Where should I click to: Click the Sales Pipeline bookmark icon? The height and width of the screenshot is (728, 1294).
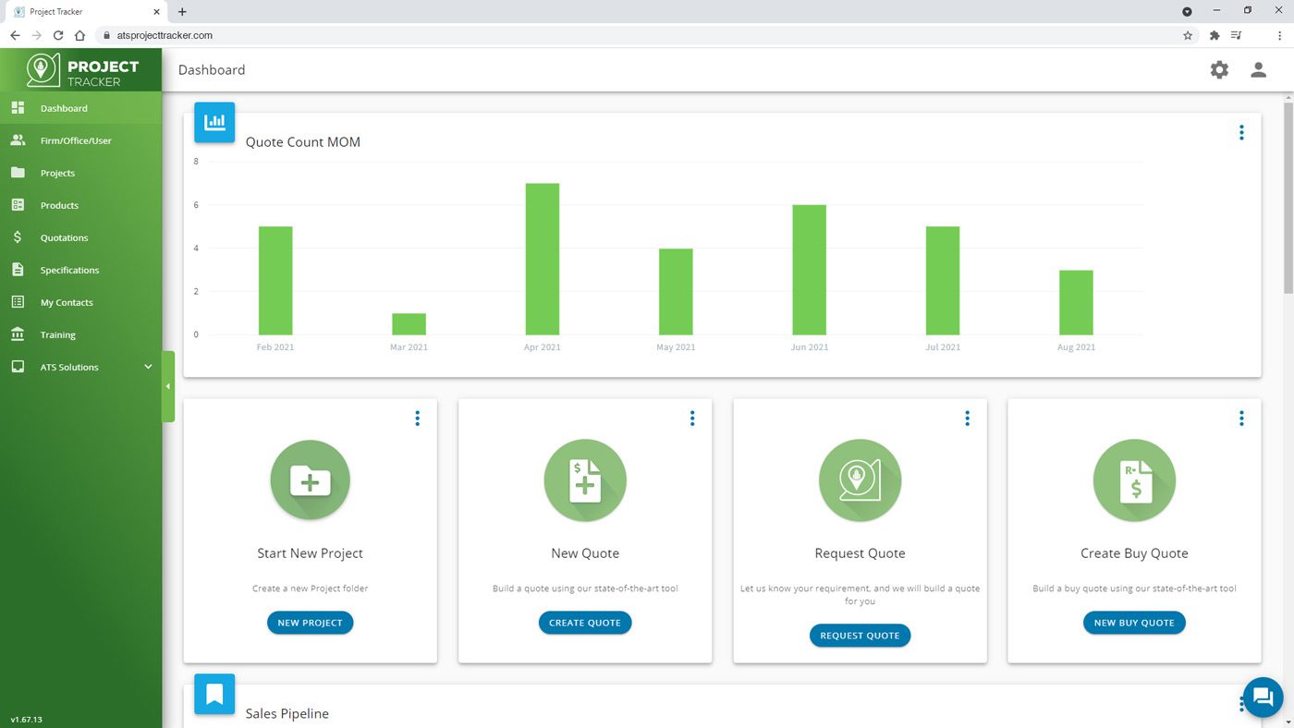pos(214,694)
